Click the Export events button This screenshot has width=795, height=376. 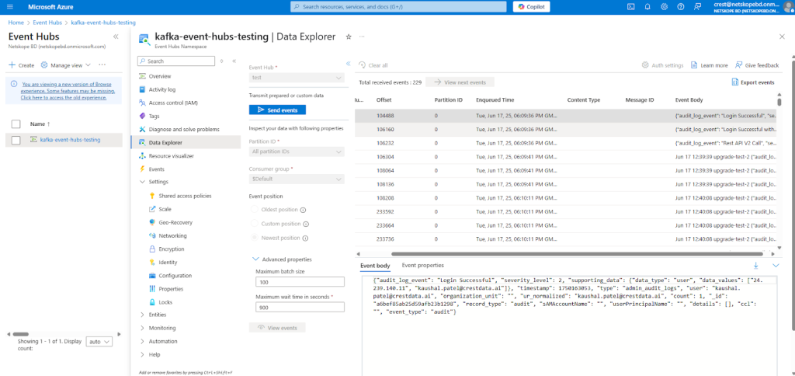click(753, 82)
